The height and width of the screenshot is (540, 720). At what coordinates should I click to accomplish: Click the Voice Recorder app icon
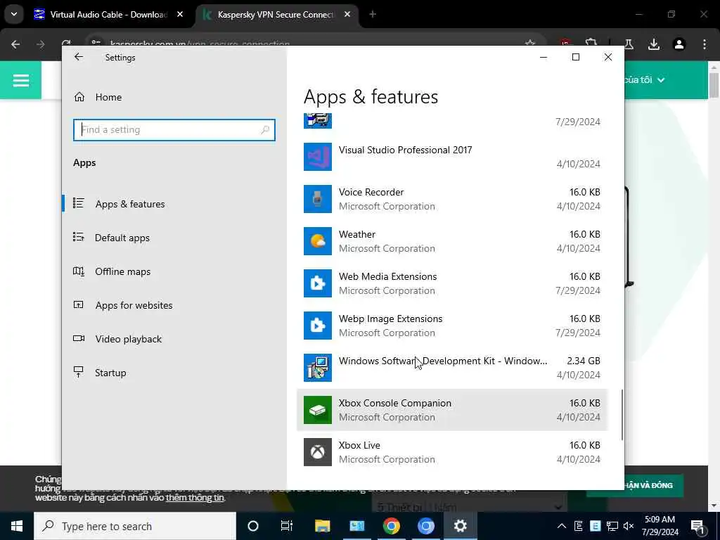317,199
